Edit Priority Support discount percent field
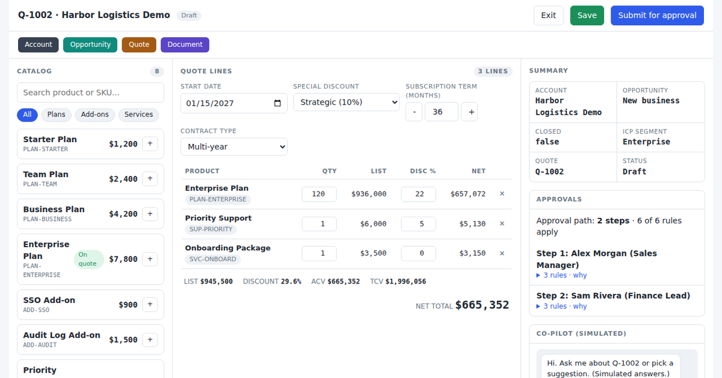Screen dimensions: 722x378 (x=419, y=224)
